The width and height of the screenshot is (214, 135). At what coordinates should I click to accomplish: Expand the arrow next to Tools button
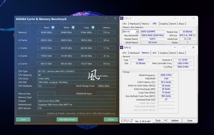(x=165, y=120)
